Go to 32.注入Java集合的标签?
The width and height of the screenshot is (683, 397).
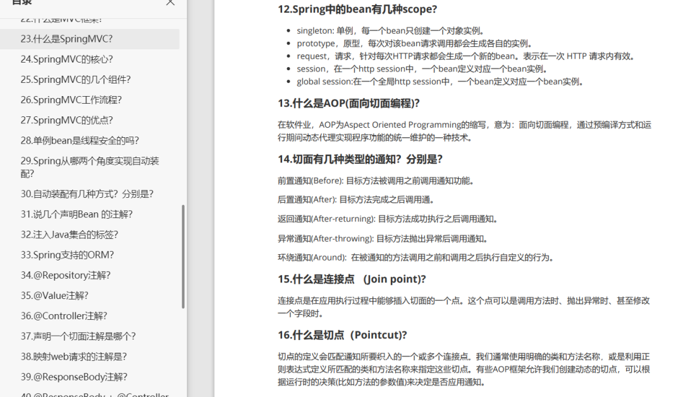coord(70,235)
